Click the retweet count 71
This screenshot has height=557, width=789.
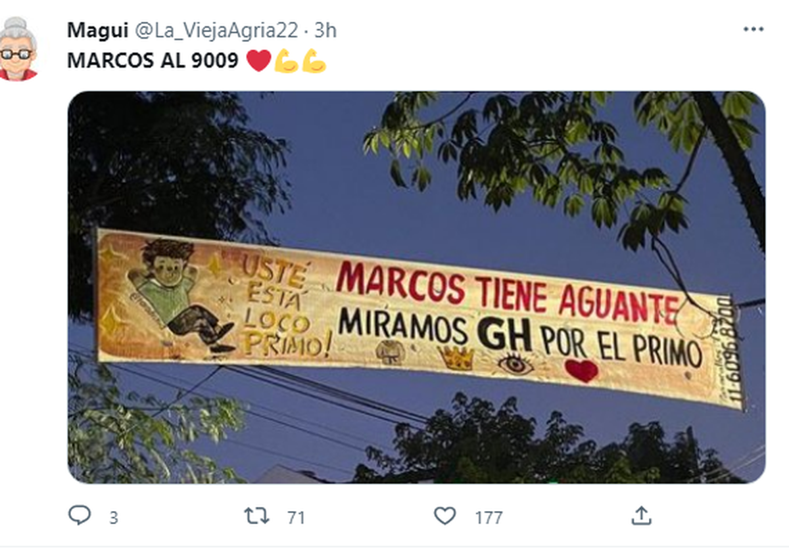297,518
